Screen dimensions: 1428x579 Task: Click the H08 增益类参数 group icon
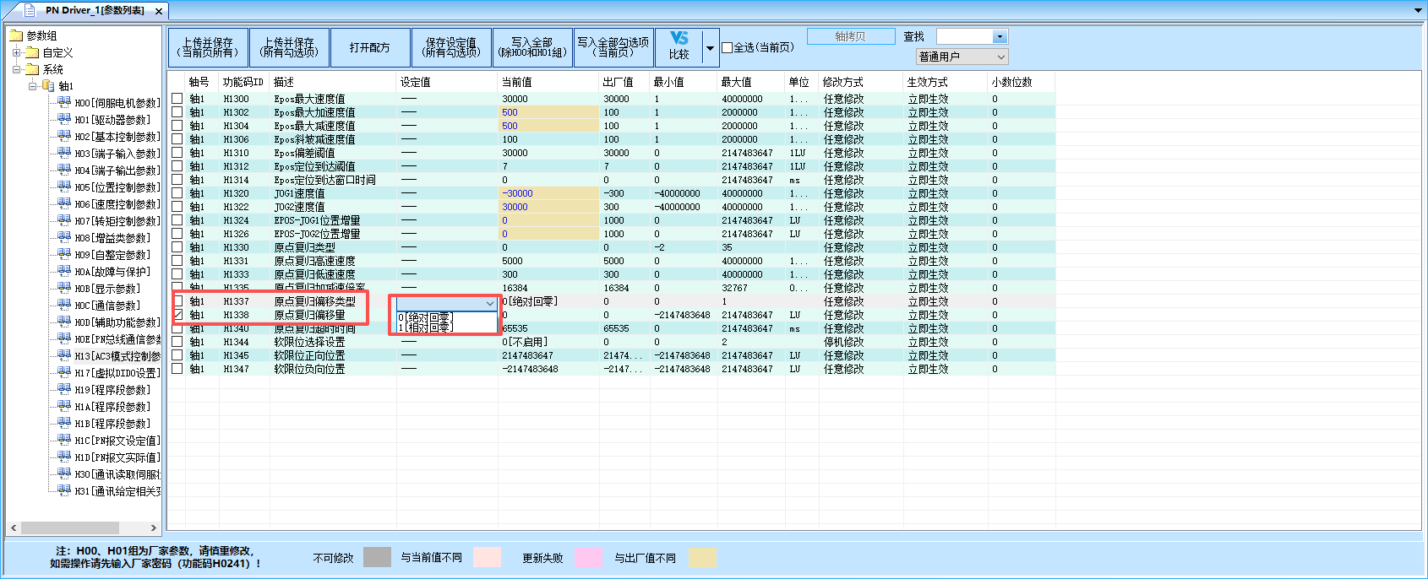[64, 236]
